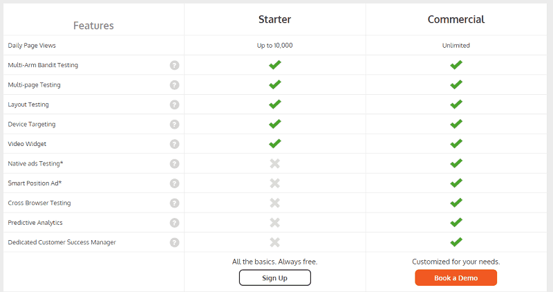The image size is (553, 292).
Task: Select the Commercial plan heading
Action: [x=456, y=19]
